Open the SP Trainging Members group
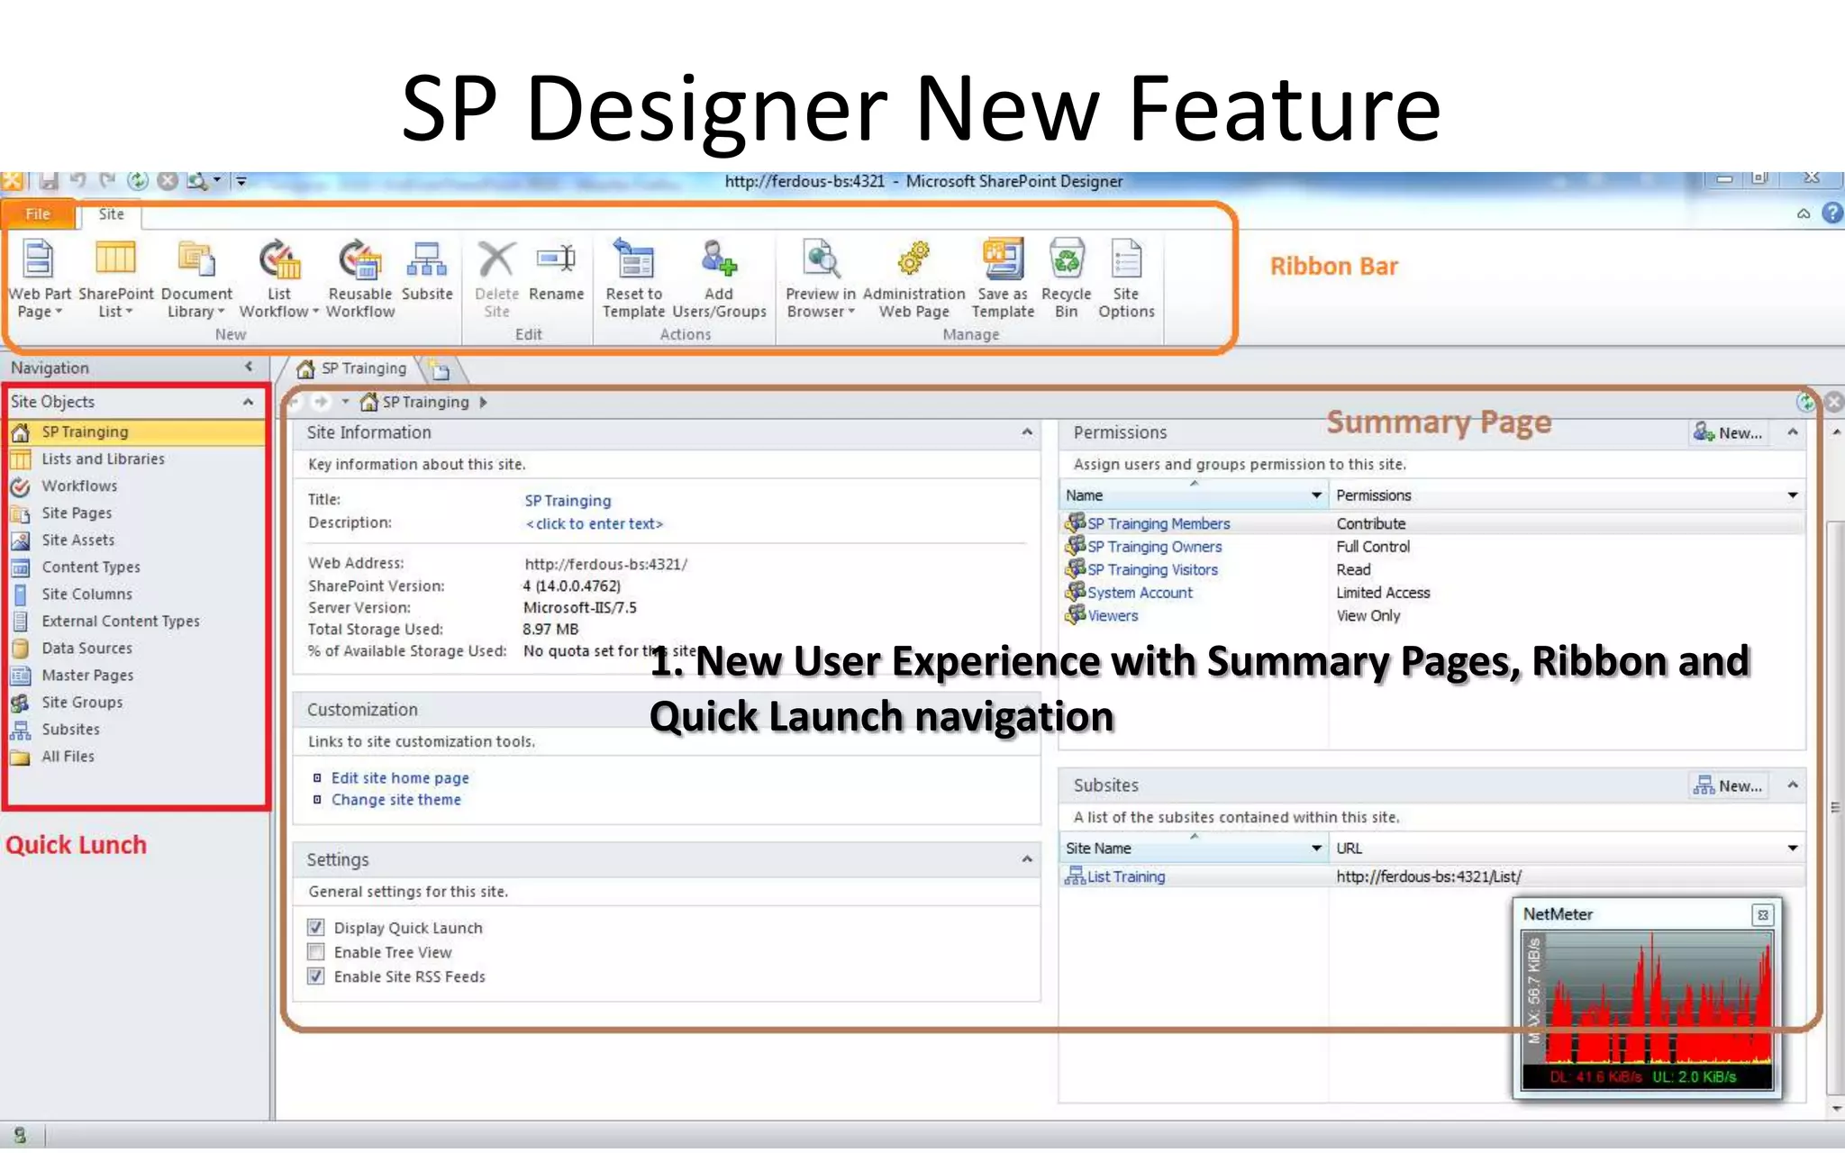Image resolution: width=1845 pixels, height=1153 pixels. pyautogui.click(x=1158, y=523)
